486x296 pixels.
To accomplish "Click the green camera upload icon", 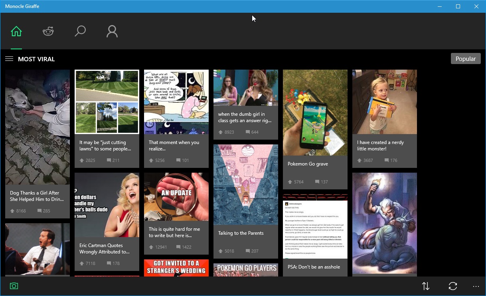I will (x=14, y=286).
